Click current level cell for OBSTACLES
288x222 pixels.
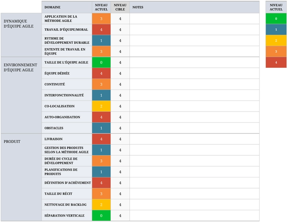(x=101, y=128)
